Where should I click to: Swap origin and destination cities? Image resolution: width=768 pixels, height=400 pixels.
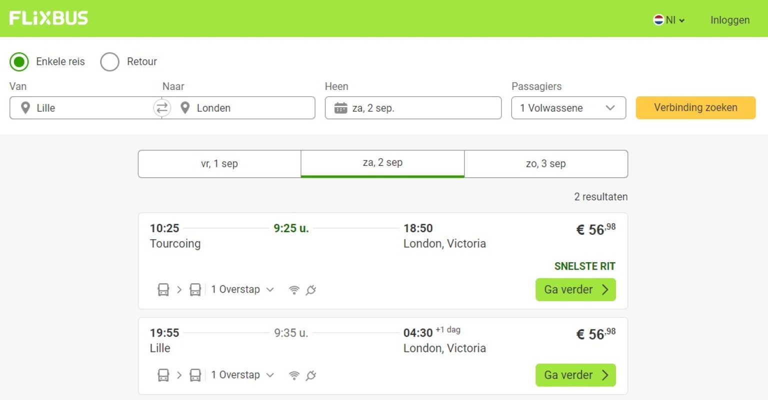[x=162, y=108]
